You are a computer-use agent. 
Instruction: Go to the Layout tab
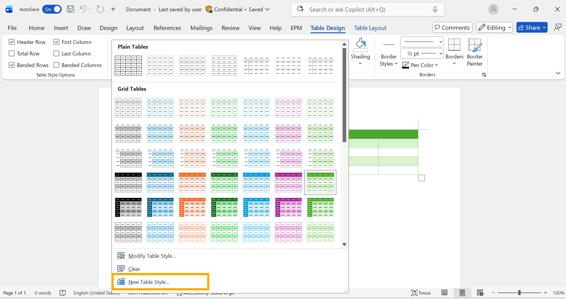point(135,28)
